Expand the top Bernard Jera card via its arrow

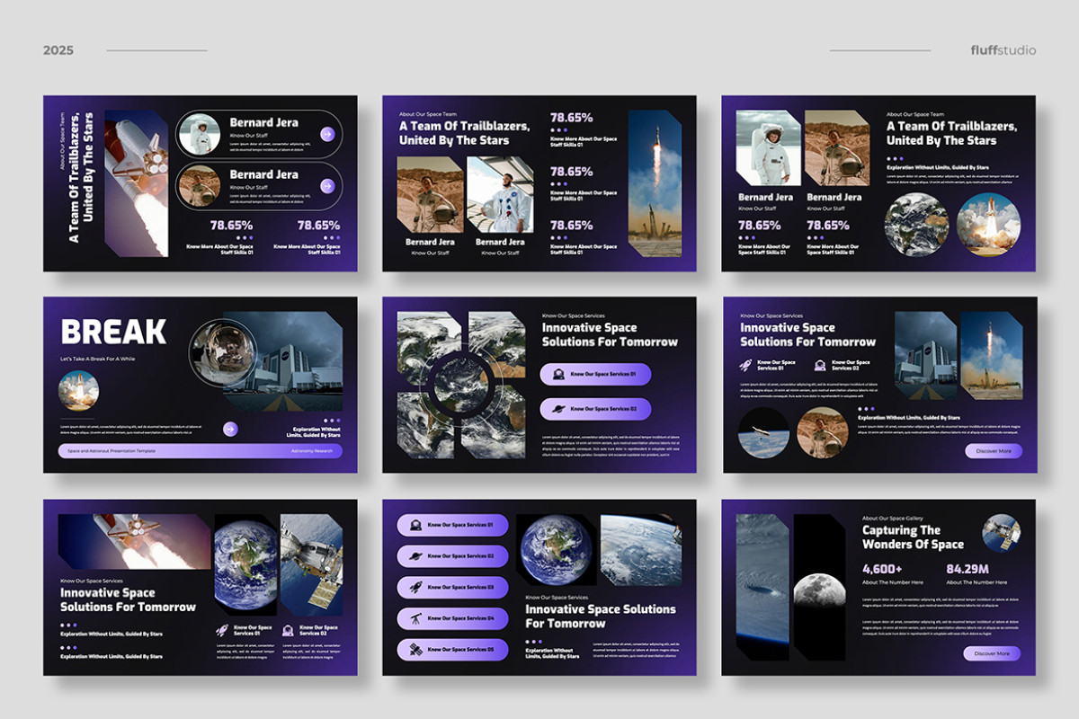pyautogui.click(x=328, y=134)
